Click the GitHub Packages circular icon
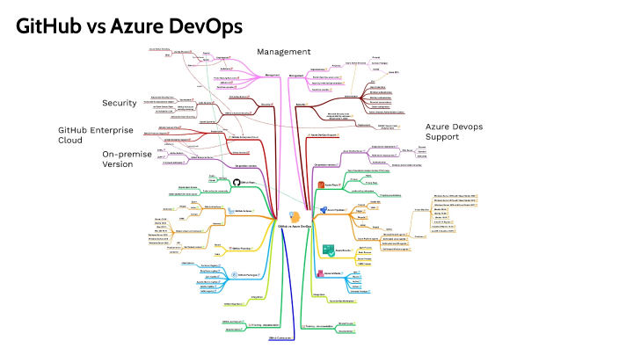Screen dimensions: 619x348 [234, 274]
